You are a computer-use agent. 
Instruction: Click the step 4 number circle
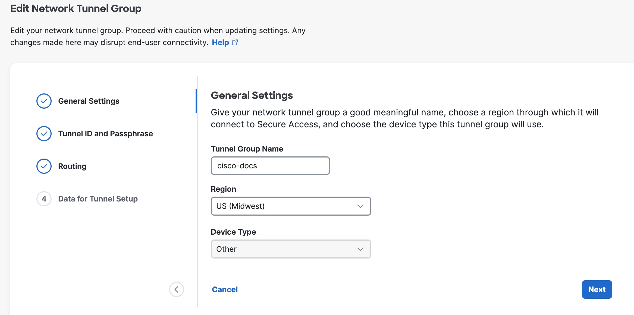pyautogui.click(x=44, y=199)
